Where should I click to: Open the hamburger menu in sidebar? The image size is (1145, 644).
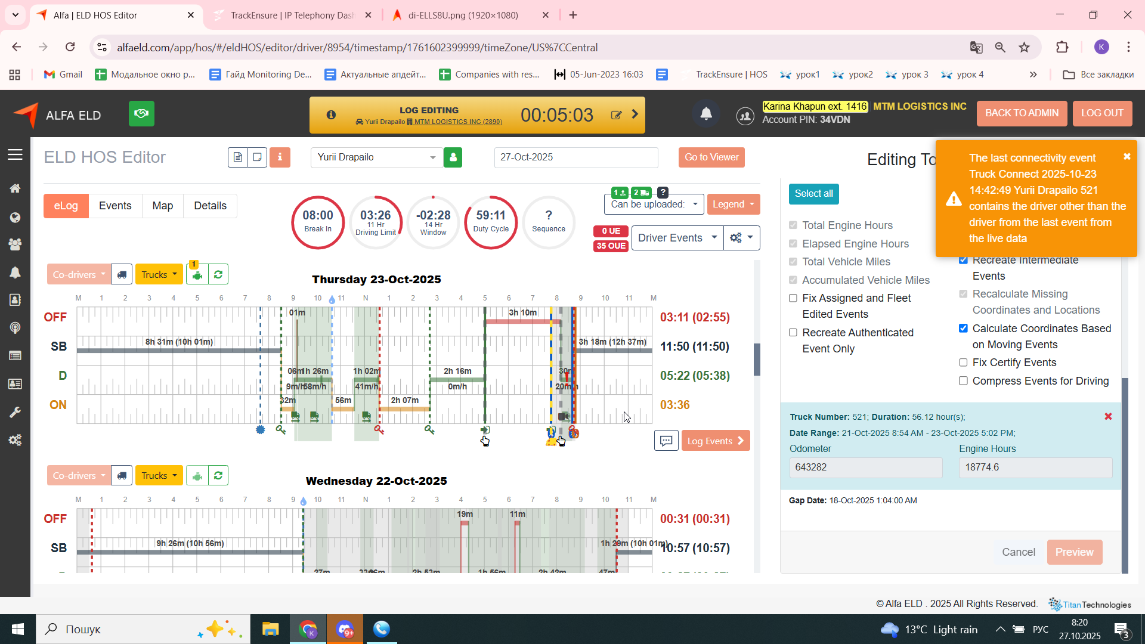point(15,155)
